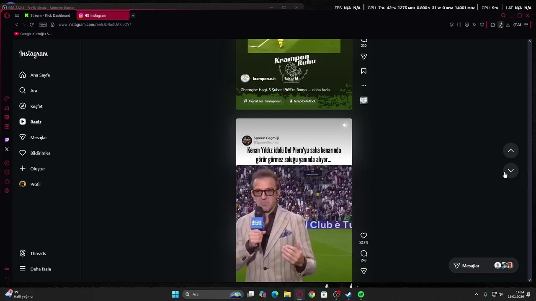
Task: Click audio thumbnail of Krampon reel
Action: click(363, 100)
